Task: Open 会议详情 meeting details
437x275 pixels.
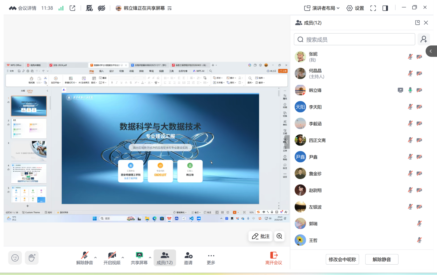Action: point(23,8)
